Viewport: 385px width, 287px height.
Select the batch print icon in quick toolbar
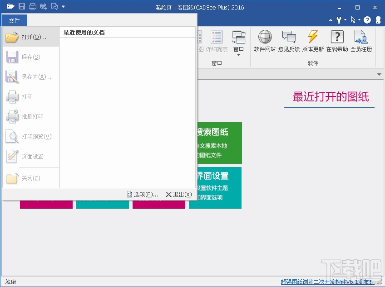(43, 6)
